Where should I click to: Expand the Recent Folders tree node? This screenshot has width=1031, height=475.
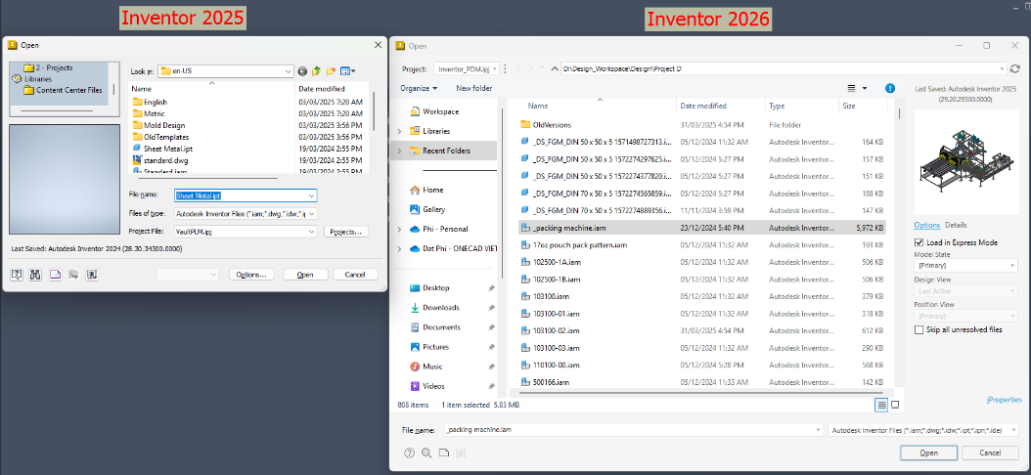399,151
